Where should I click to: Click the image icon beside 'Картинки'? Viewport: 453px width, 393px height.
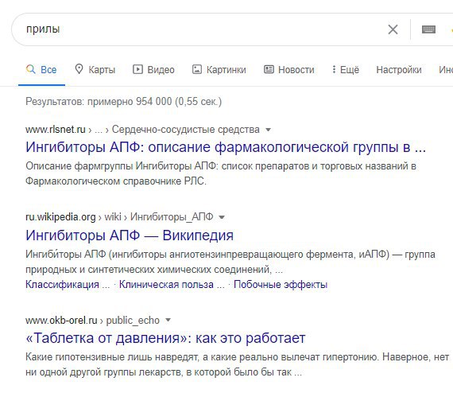point(197,69)
